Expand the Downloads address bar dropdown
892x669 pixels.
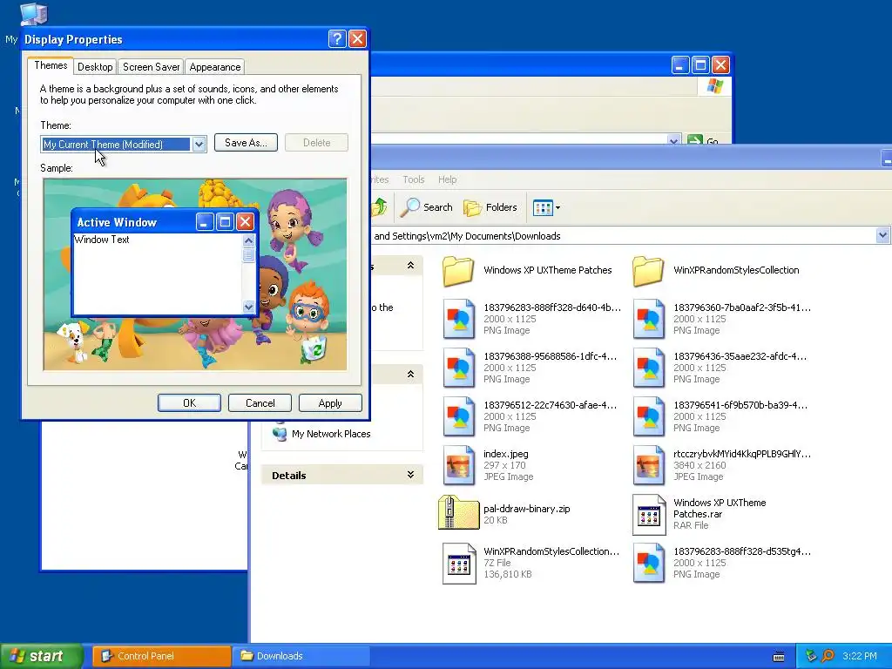pyautogui.click(x=883, y=235)
